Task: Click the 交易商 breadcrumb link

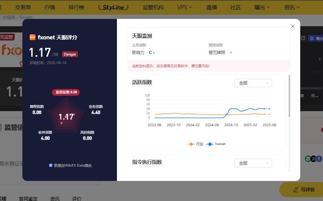Action: (x=9, y=17)
